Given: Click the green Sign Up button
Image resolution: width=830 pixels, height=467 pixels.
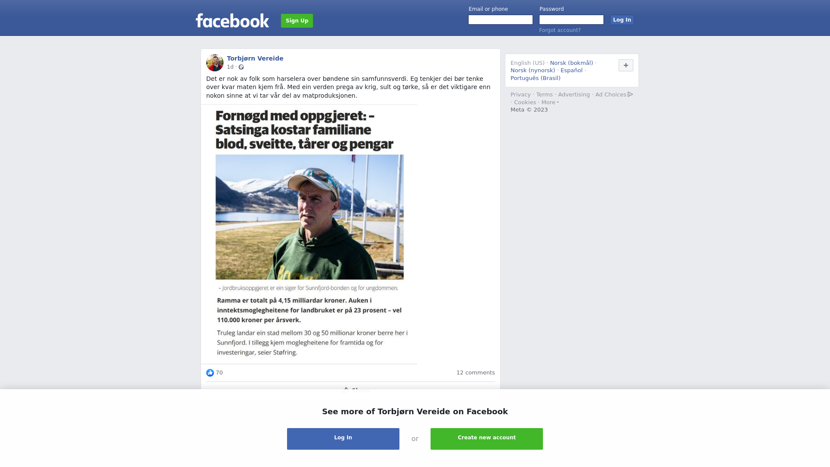Looking at the screenshot, I should coord(297,21).
